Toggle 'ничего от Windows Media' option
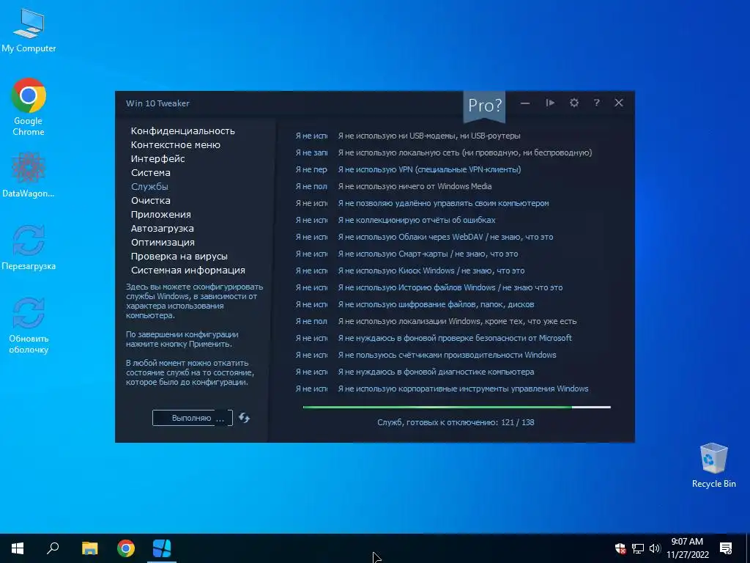The height and width of the screenshot is (563, 750). [415, 186]
